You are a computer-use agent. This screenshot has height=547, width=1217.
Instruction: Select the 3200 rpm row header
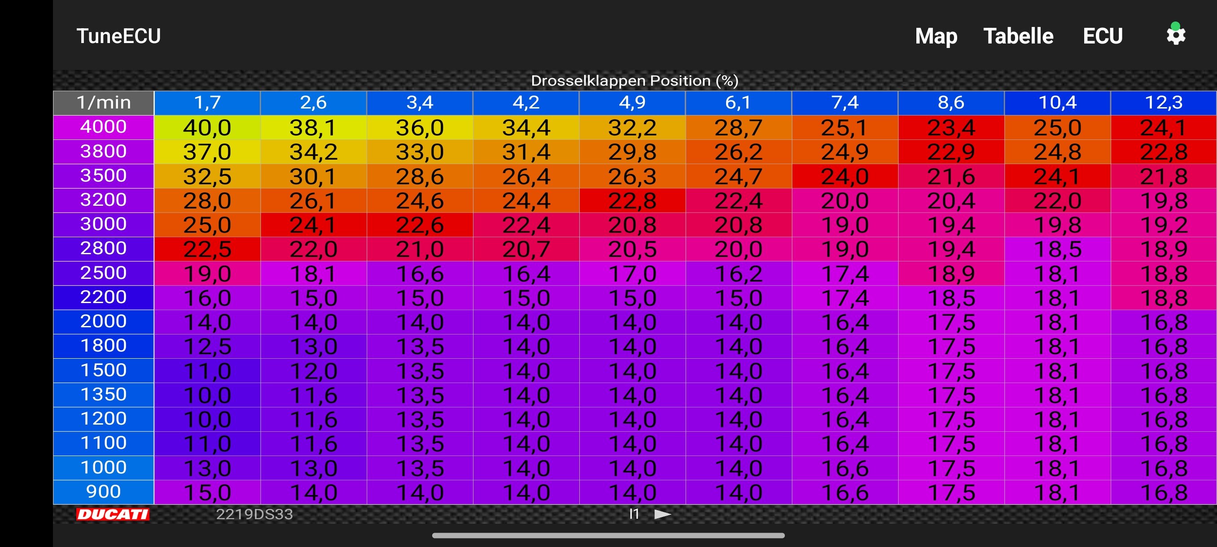[104, 200]
